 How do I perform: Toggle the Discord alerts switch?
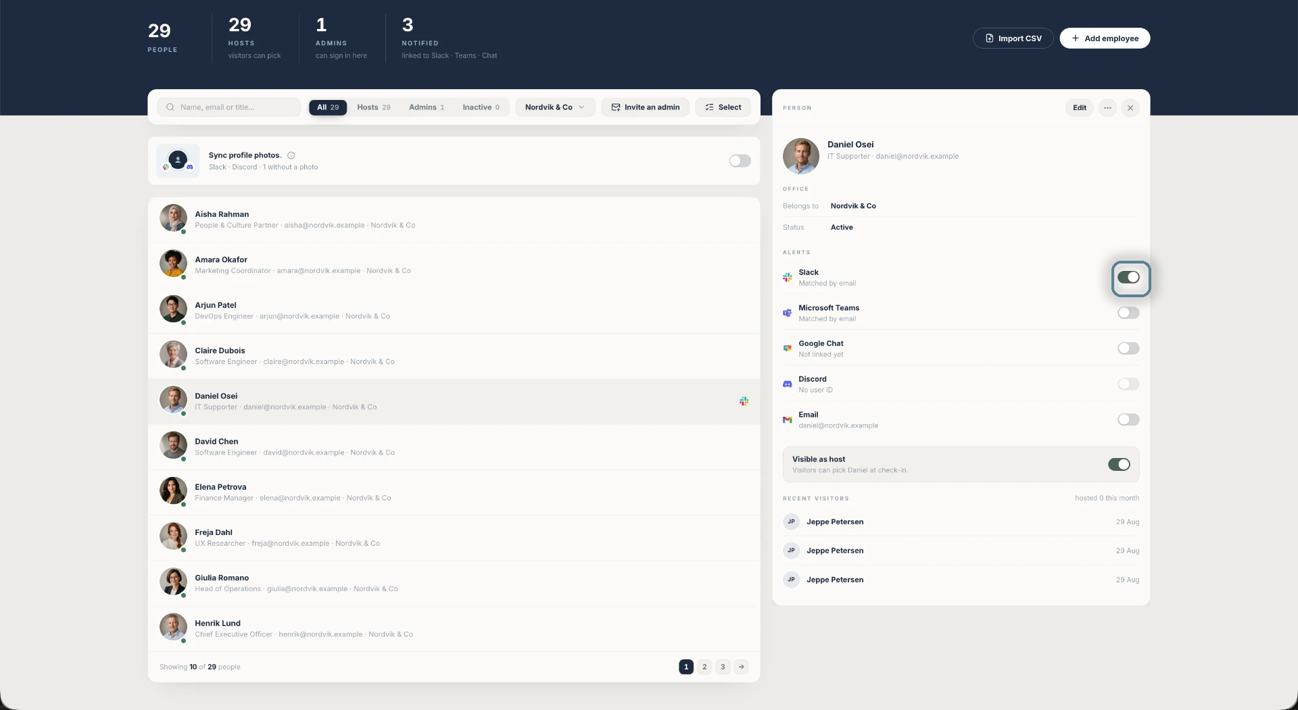[x=1128, y=384]
